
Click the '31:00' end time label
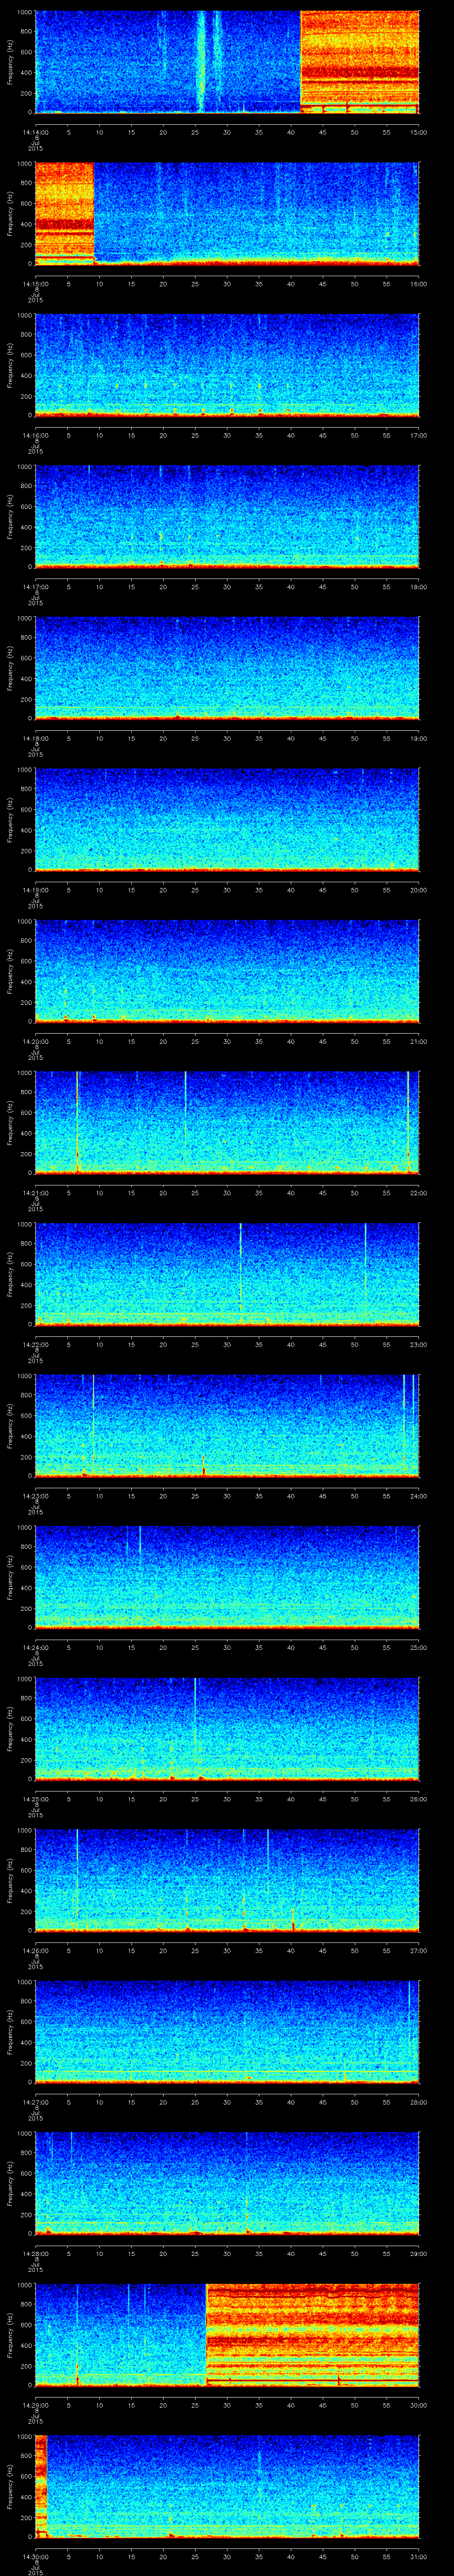point(418,2556)
